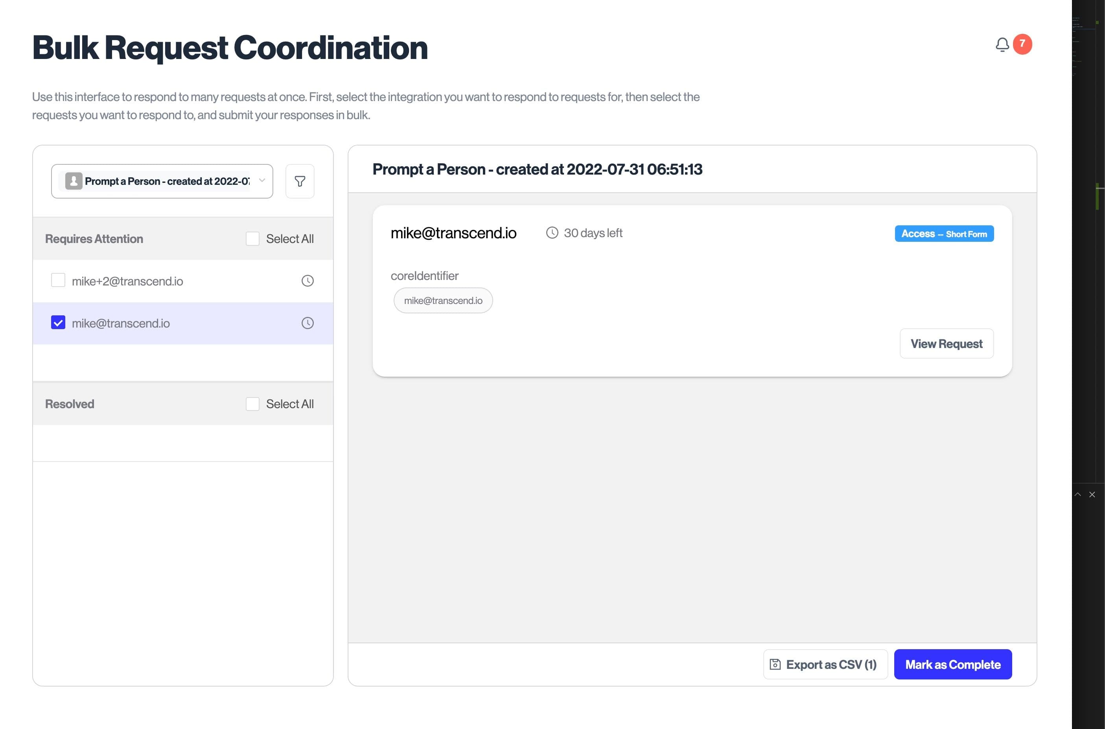
Task: Click clock icon beside 30 days left
Action: pos(552,232)
